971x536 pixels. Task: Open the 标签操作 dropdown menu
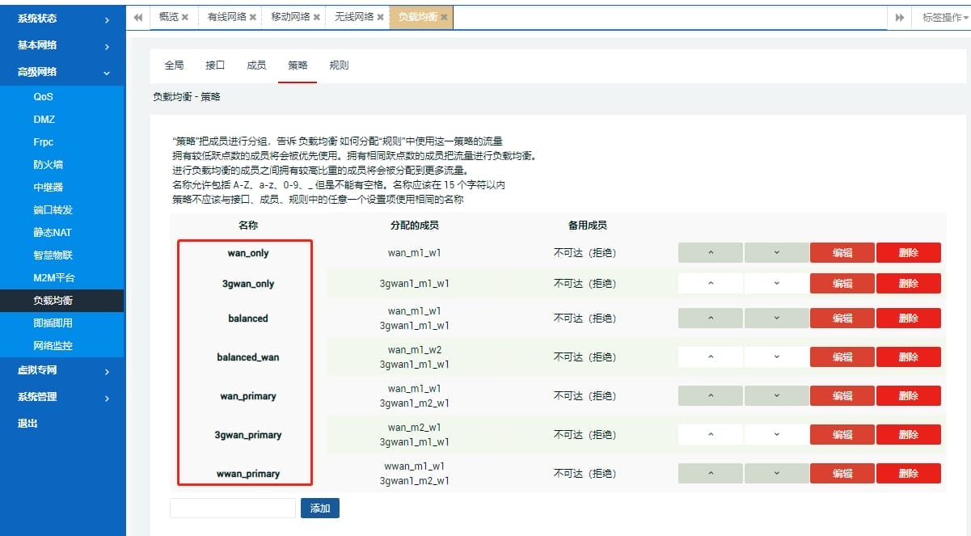click(944, 17)
